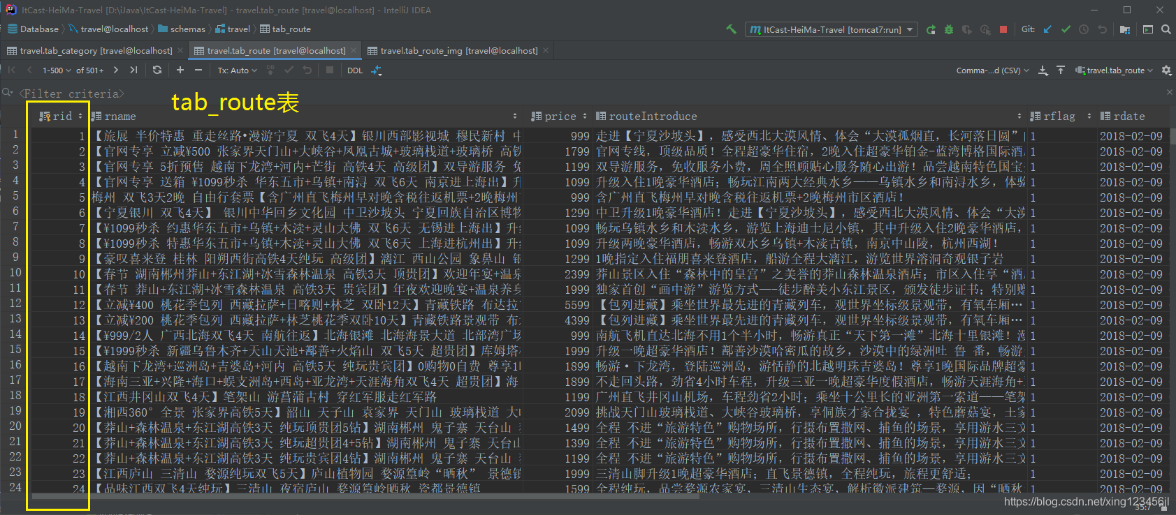
Task: Start debugging with the green bug icon
Action: click(x=949, y=29)
